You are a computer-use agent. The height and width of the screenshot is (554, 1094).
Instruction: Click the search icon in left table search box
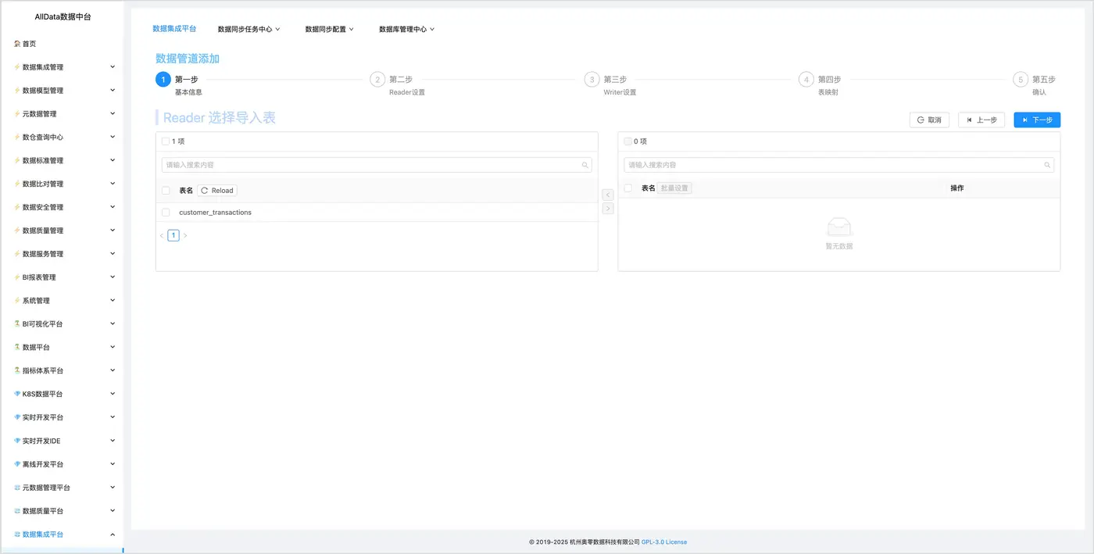pos(585,166)
